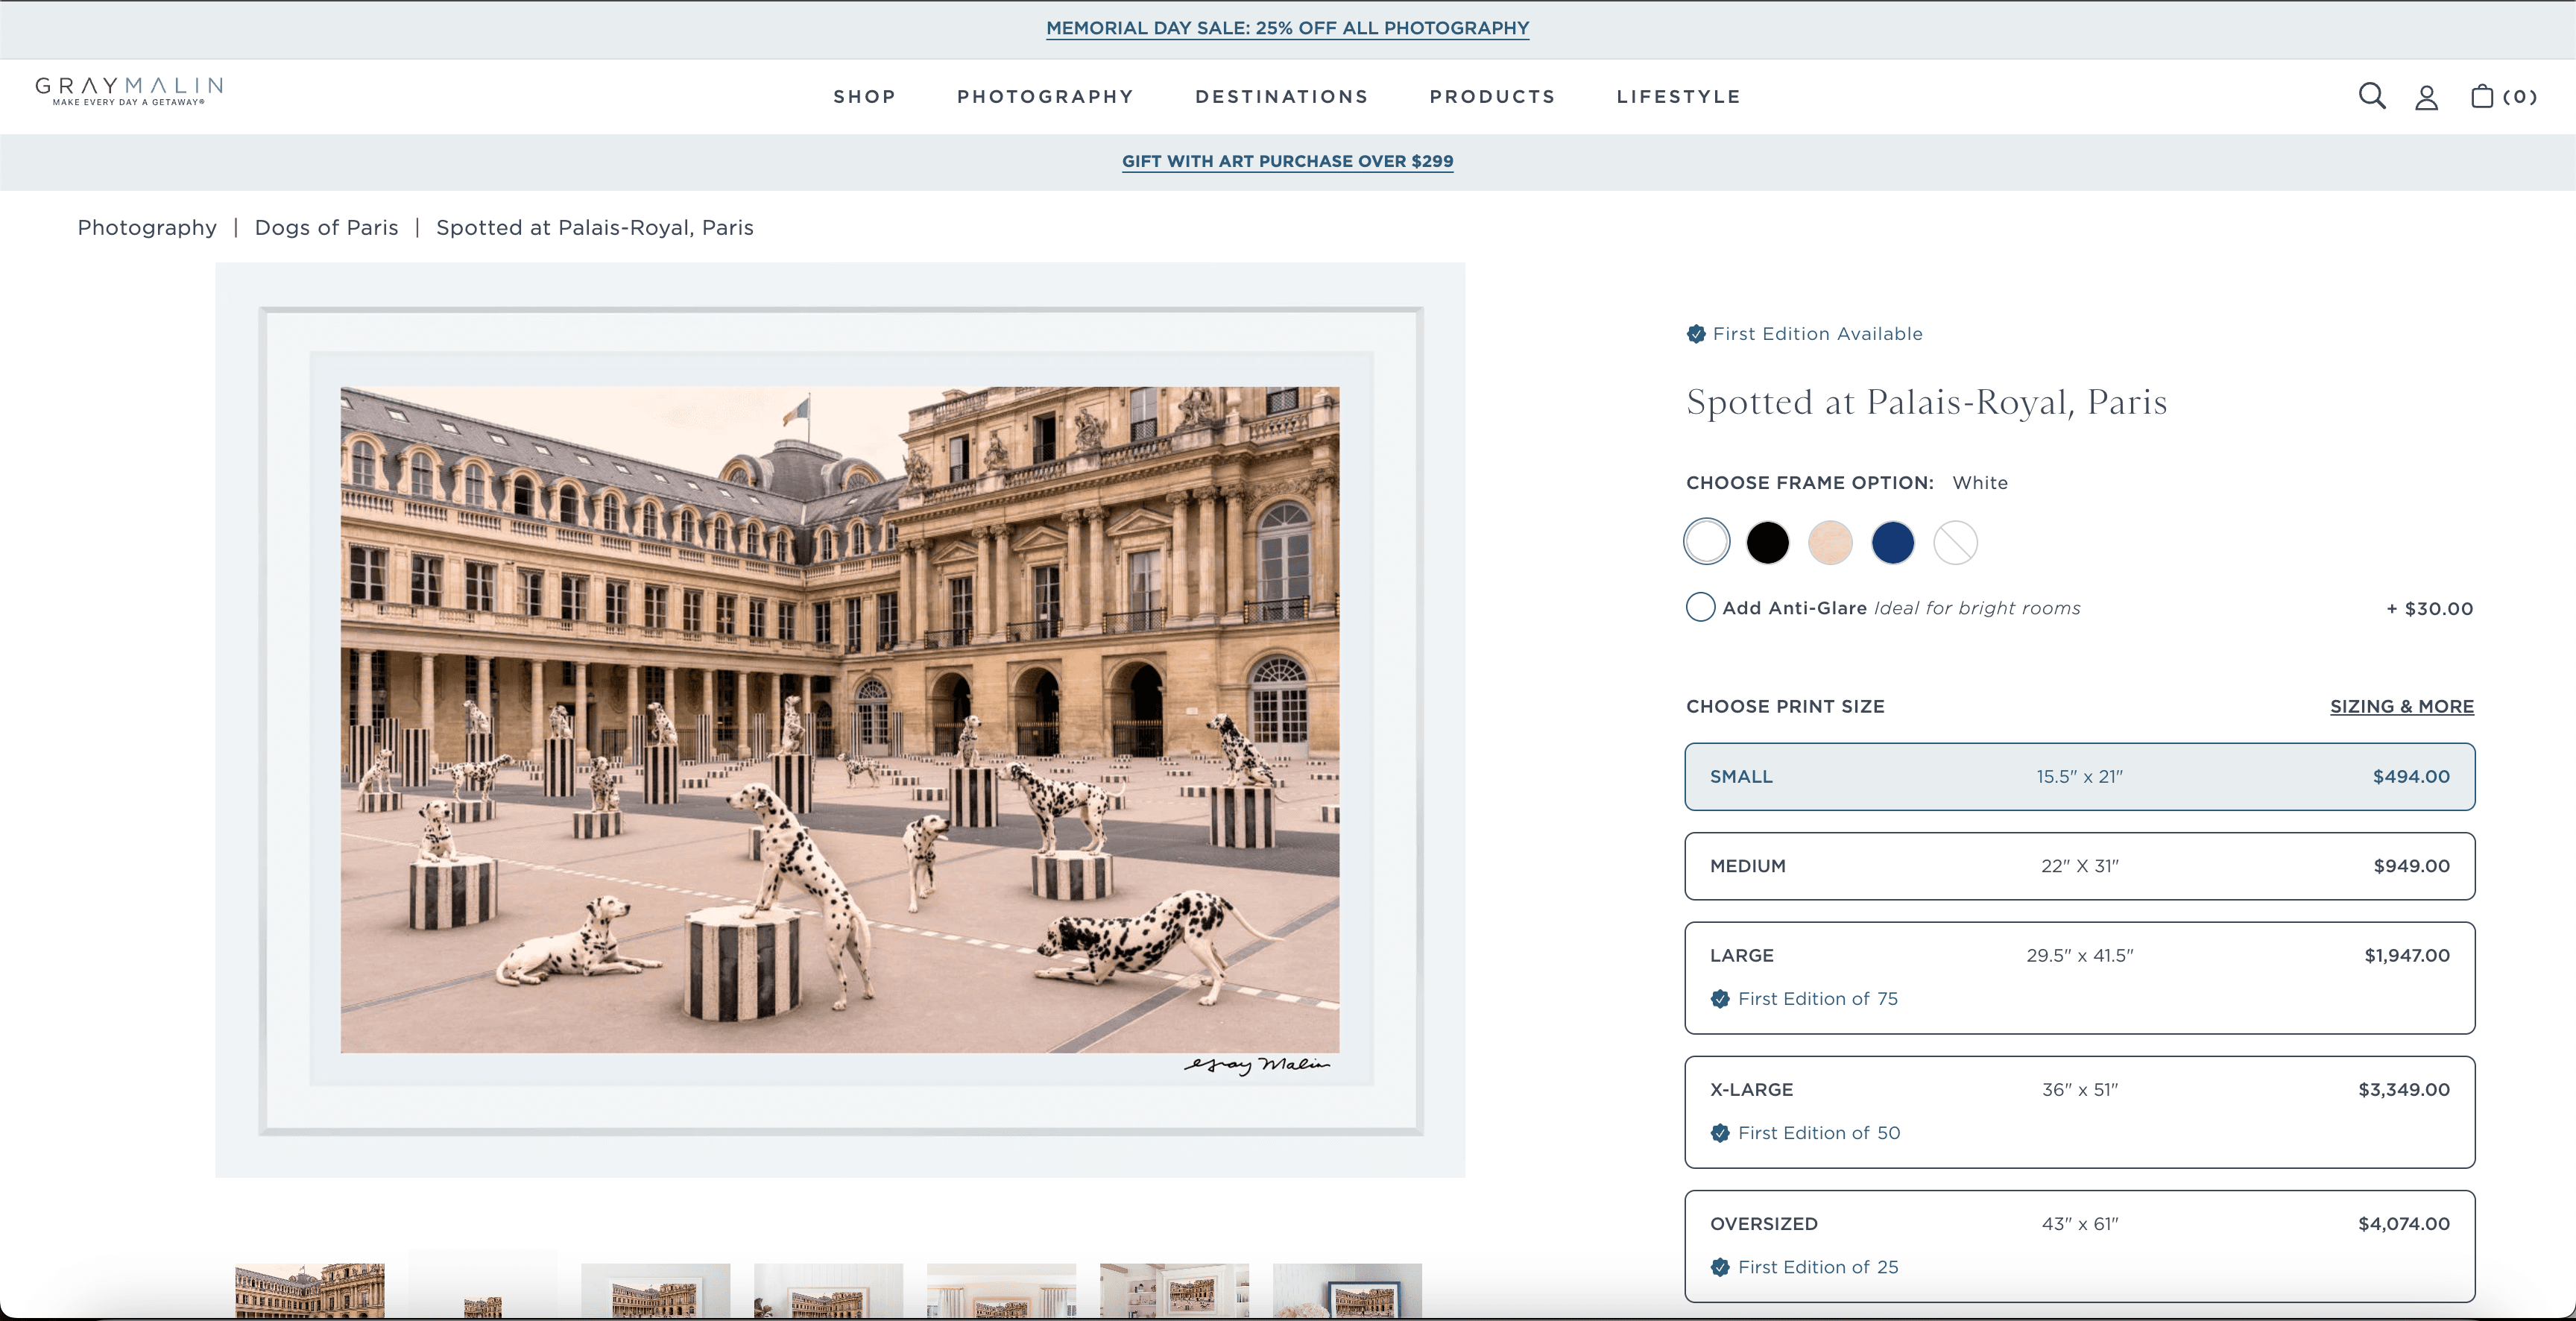The image size is (2576, 1321).
Task: Select the black frame swatch
Action: point(1767,542)
